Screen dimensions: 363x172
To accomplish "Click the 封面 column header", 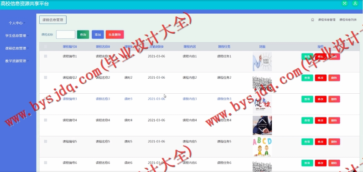I will click(x=262, y=46).
